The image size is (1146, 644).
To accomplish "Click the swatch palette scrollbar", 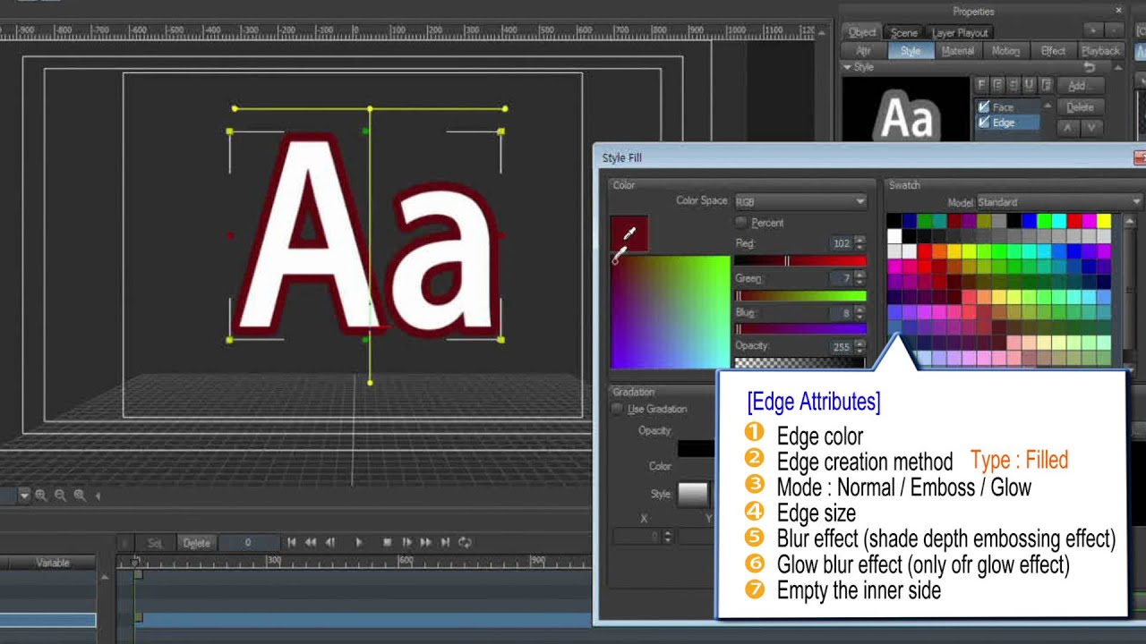I will [1130, 291].
